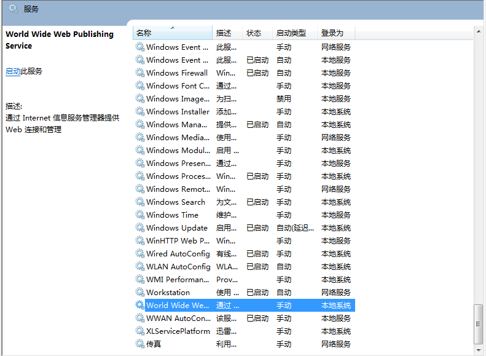This screenshot has width=486, height=356.
Task: Click the gear icon beside Windows Image service
Action: [140, 98]
